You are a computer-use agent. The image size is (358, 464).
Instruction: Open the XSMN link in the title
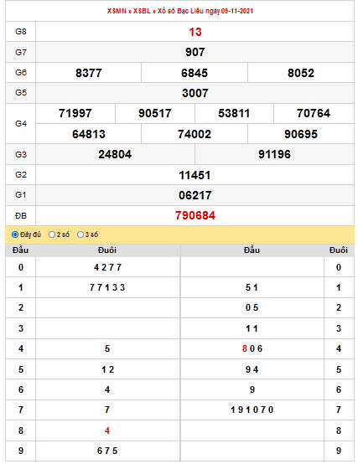pos(117,11)
